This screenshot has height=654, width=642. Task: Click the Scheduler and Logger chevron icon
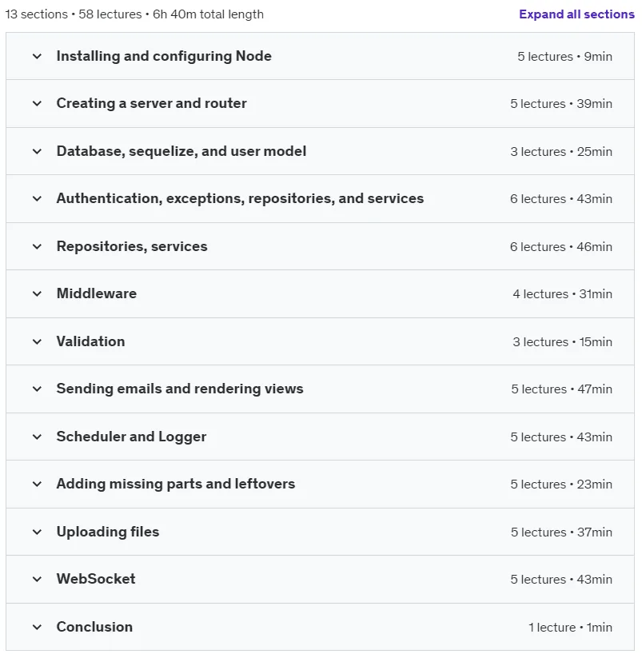click(x=37, y=437)
